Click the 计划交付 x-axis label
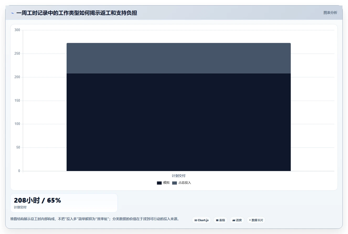Image resolution: width=348 pixels, height=234 pixels. tap(179, 176)
